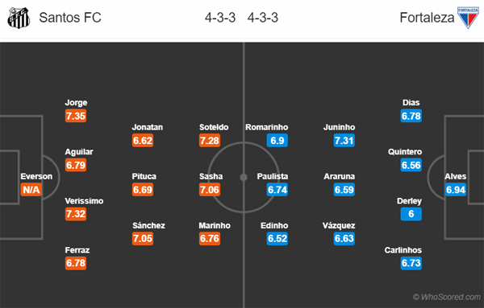Click Alves's 6.94 goalkeeper rating
The height and width of the screenshot is (308, 484).
[456, 190]
